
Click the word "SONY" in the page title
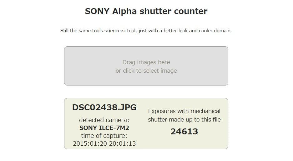pyautogui.click(x=97, y=11)
